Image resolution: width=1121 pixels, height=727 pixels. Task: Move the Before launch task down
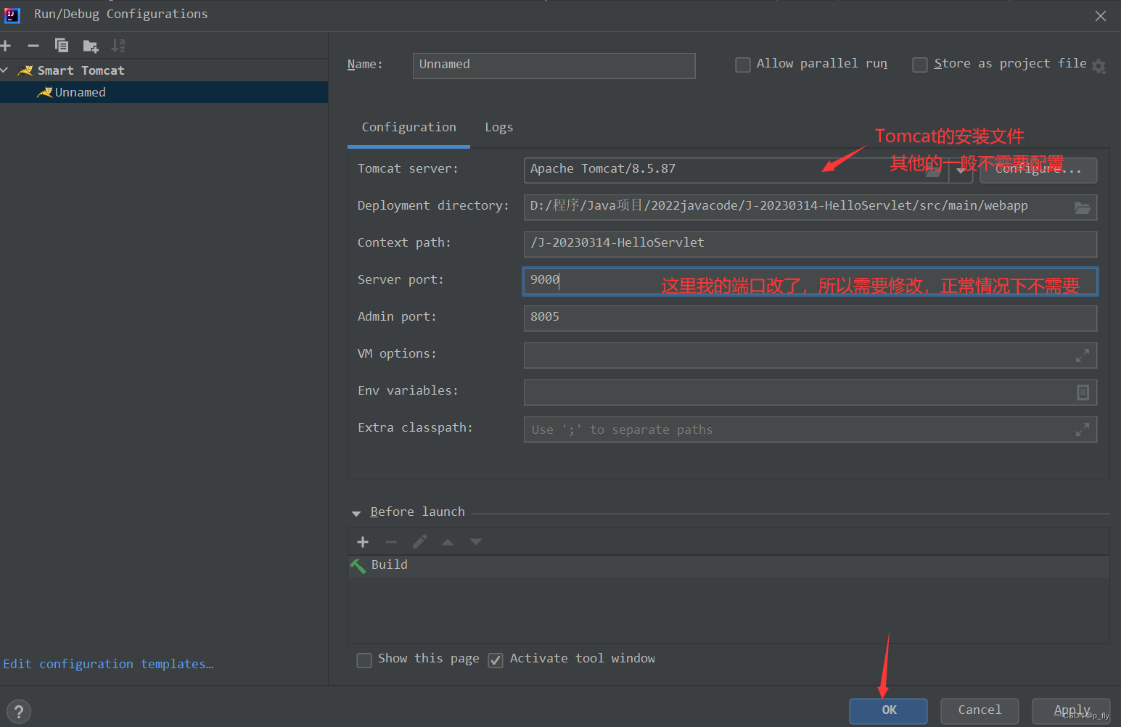coord(476,542)
